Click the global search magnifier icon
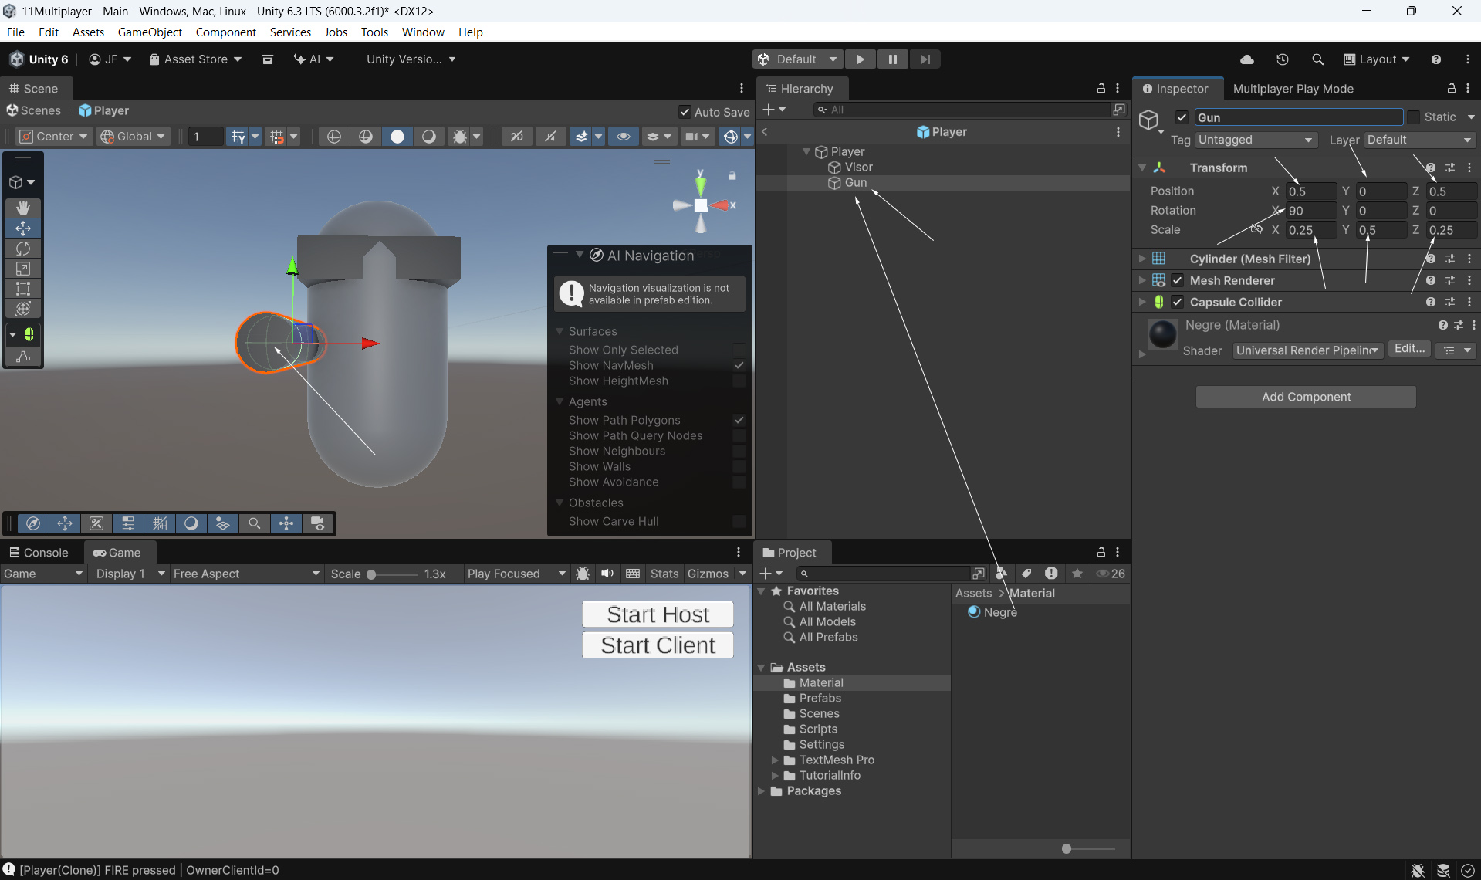1481x880 pixels. point(1317,59)
